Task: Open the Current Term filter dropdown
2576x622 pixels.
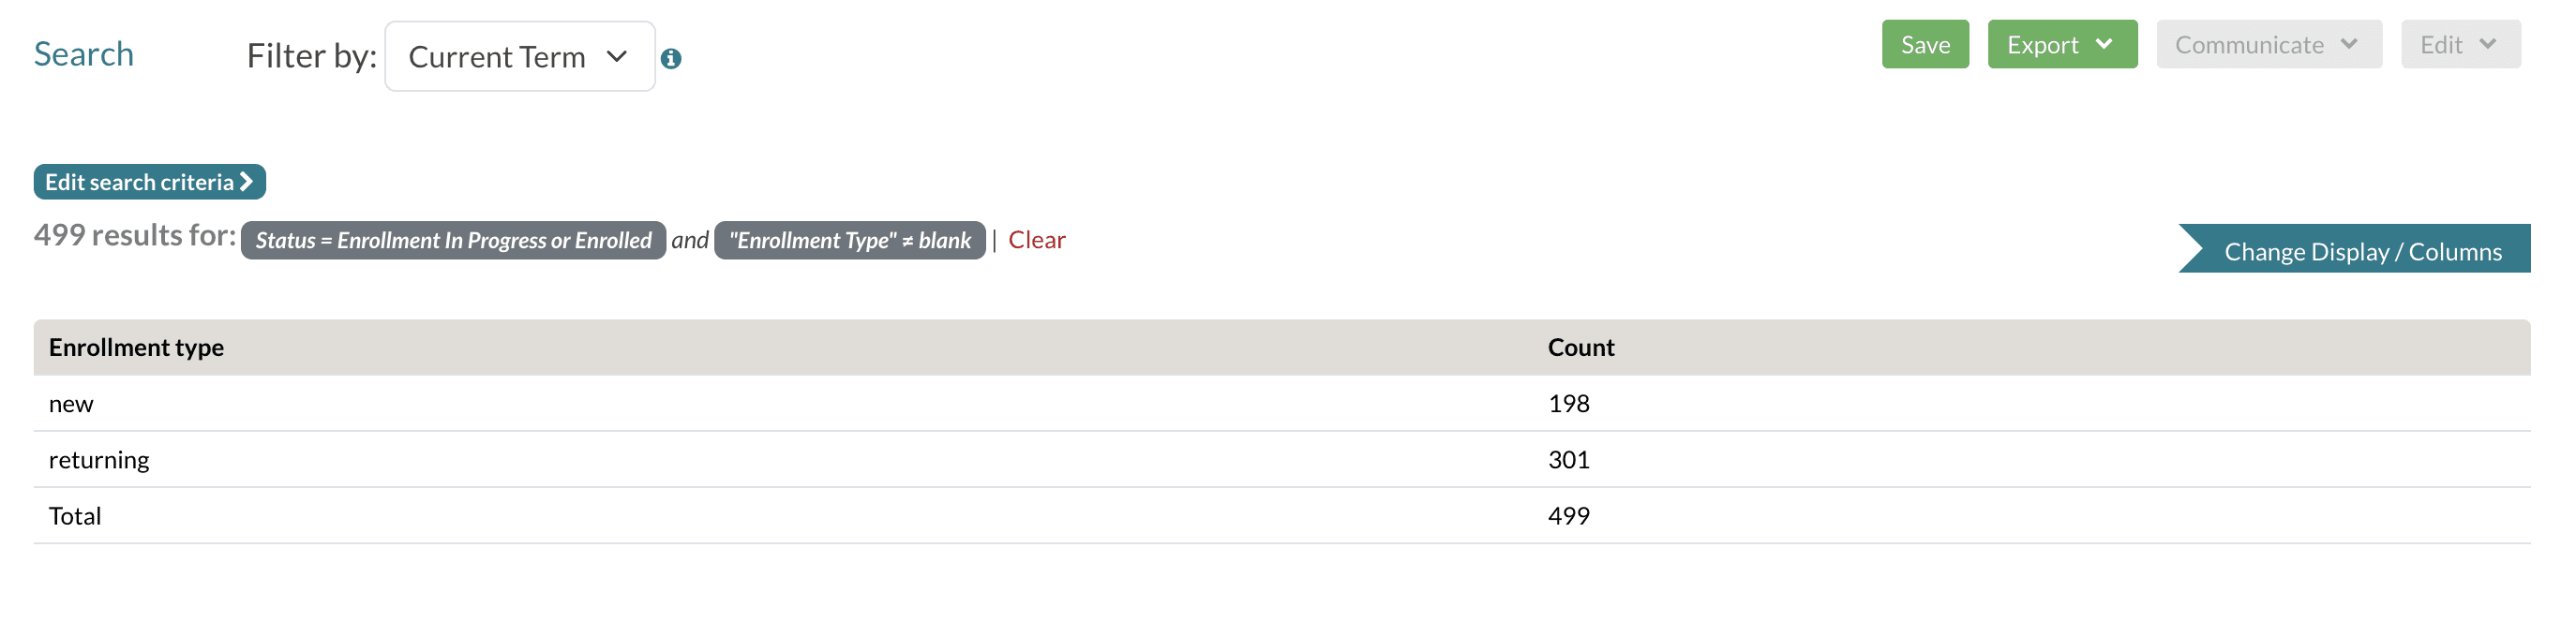Action: tap(519, 57)
